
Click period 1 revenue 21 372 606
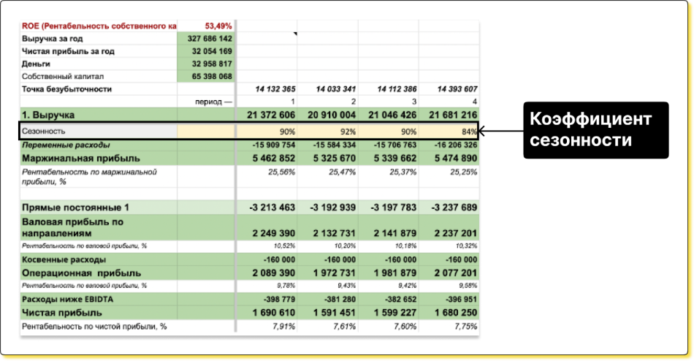coord(267,115)
